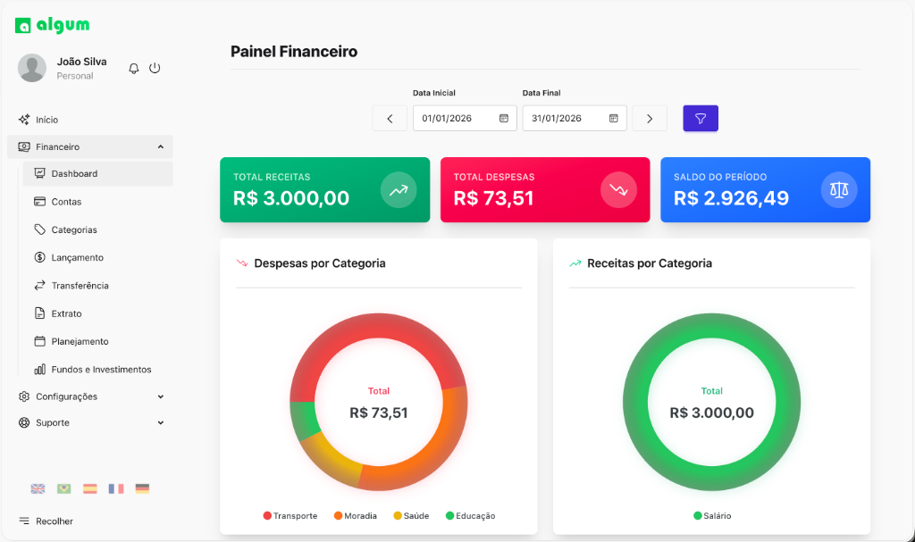Toggle Transporte series in expenses legend
Screen dimensions: 915x542
(x=290, y=516)
